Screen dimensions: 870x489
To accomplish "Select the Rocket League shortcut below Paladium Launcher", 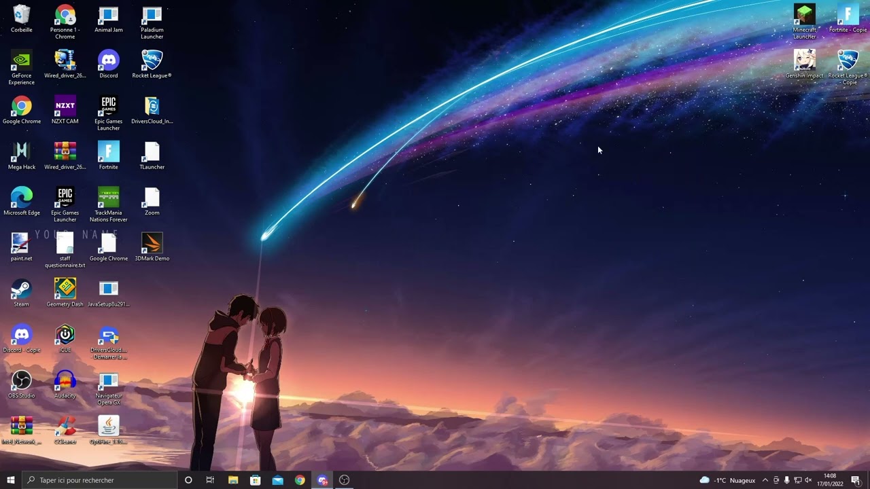I will click(x=152, y=64).
